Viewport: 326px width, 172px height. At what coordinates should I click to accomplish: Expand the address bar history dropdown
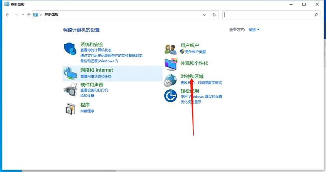point(204,15)
